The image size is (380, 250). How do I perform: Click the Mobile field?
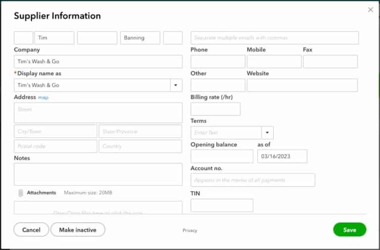point(274,61)
